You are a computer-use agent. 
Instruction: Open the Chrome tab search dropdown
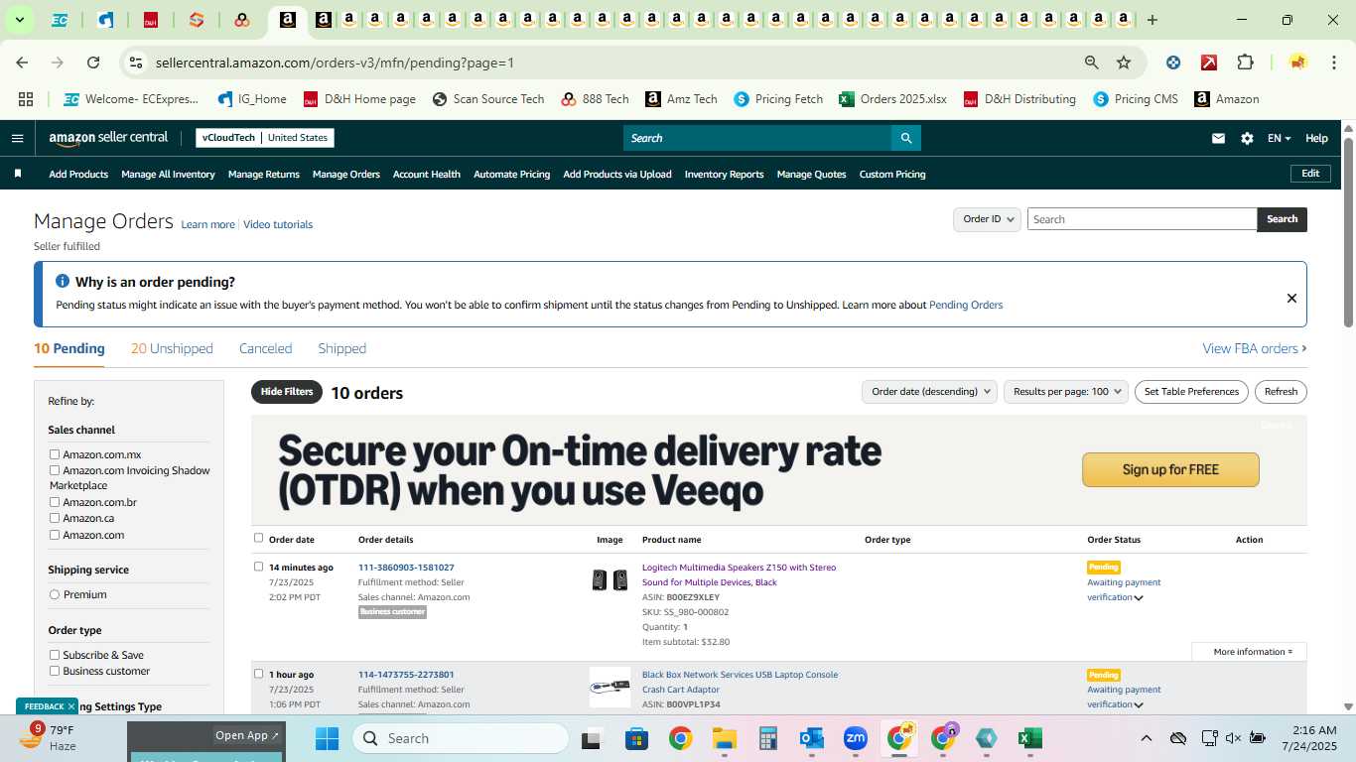click(19, 20)
